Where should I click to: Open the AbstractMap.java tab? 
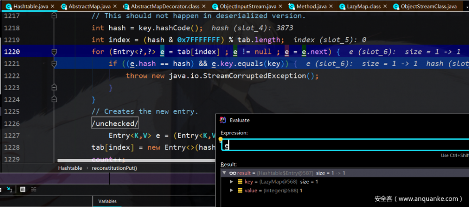tap(89, 6)
